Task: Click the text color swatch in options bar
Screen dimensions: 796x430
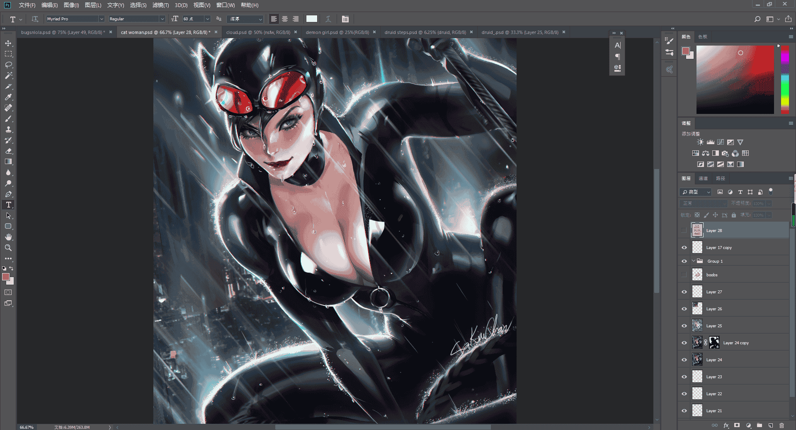Action: 311,19
